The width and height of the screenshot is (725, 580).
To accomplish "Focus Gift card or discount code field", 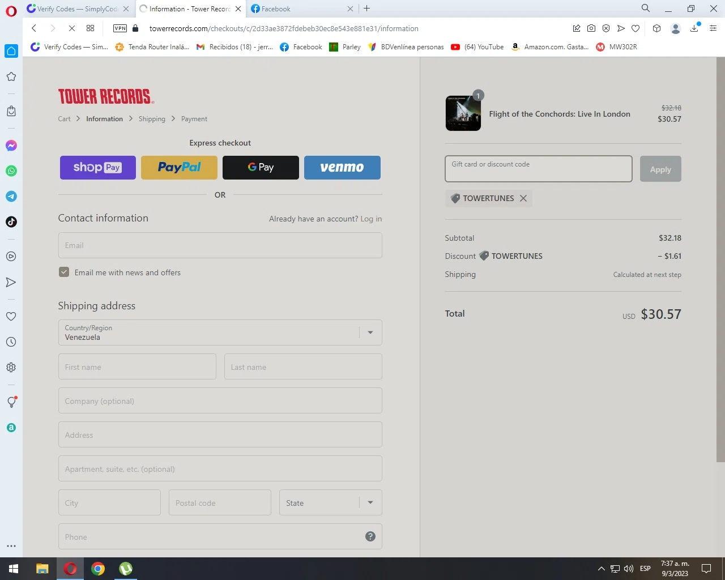I will [539, 169].
